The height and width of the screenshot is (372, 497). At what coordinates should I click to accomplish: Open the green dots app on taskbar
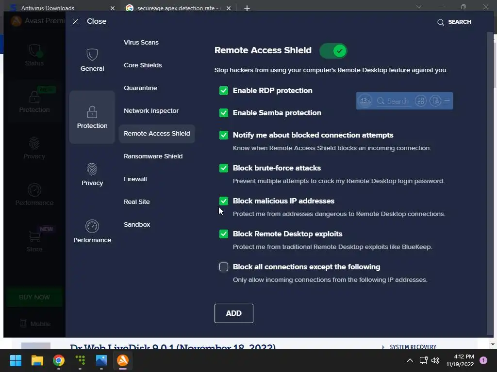[x=80, y=360]
